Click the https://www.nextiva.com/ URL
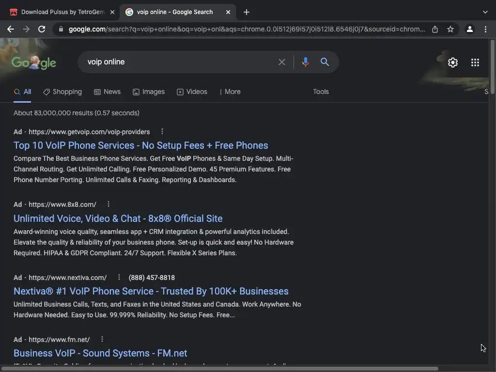This screenshot has height=372, width=496. pyautogui.click(x=68, y=278)
